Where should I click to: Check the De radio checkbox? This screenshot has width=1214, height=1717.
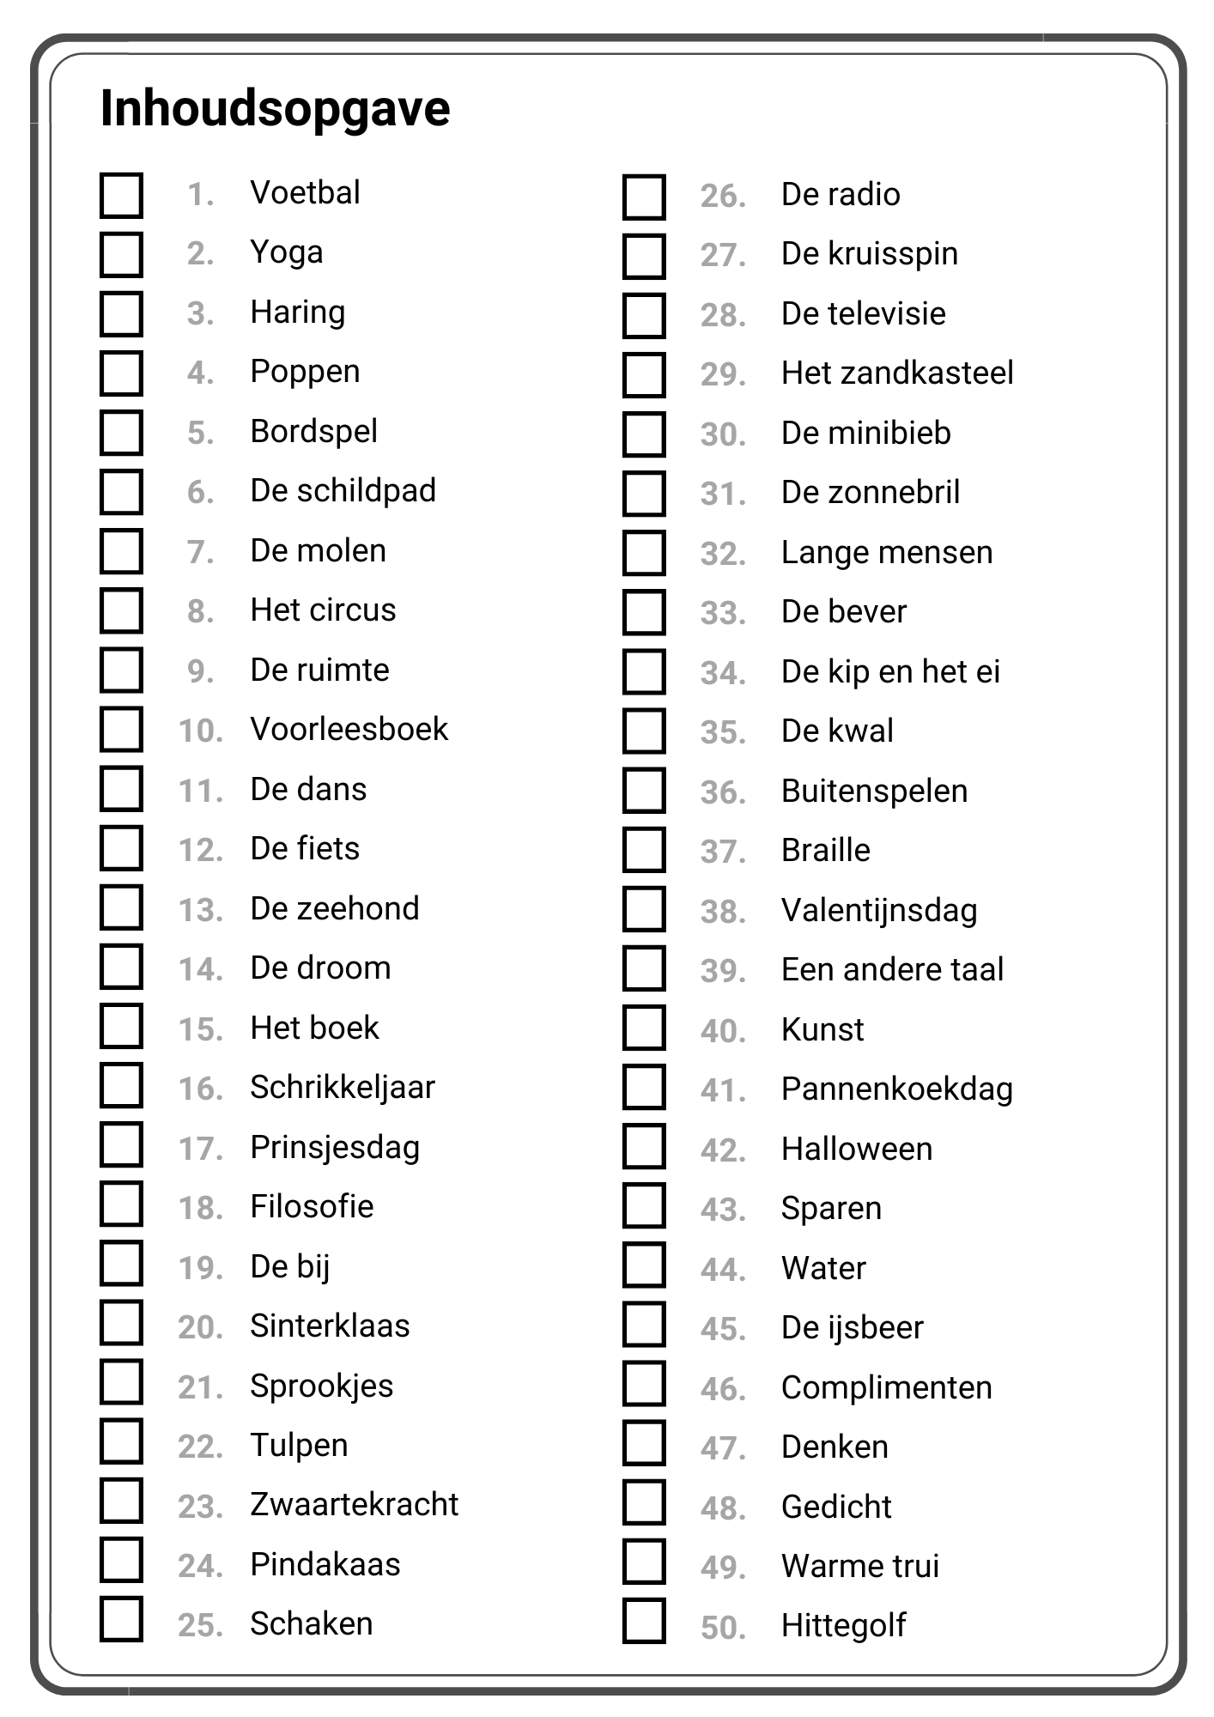[644, 197]
